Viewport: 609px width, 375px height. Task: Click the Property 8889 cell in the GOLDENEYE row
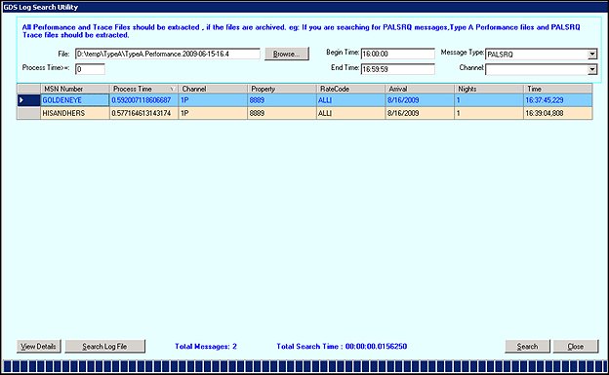coord(282,100)
